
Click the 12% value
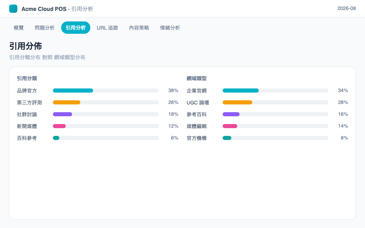click(173, 126)
